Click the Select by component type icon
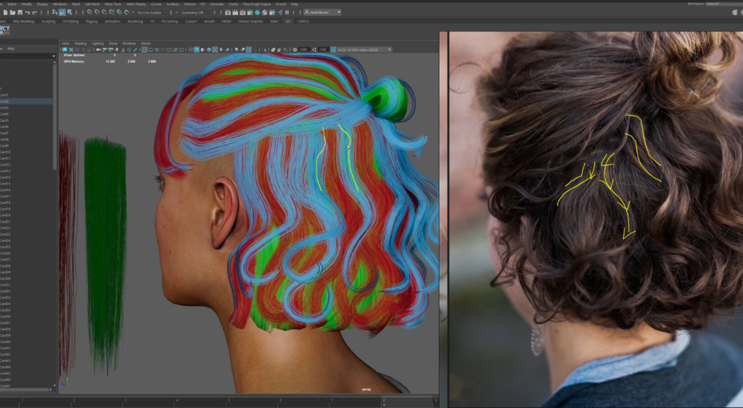Viewport: 743px width, 408px height. tap(70, 12)
